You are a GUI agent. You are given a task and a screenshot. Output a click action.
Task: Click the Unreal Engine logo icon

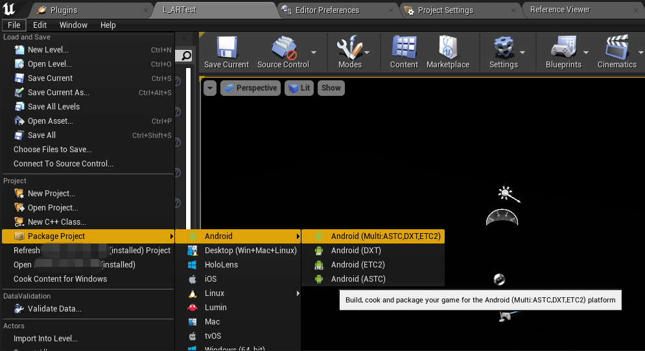click(8, 8)
